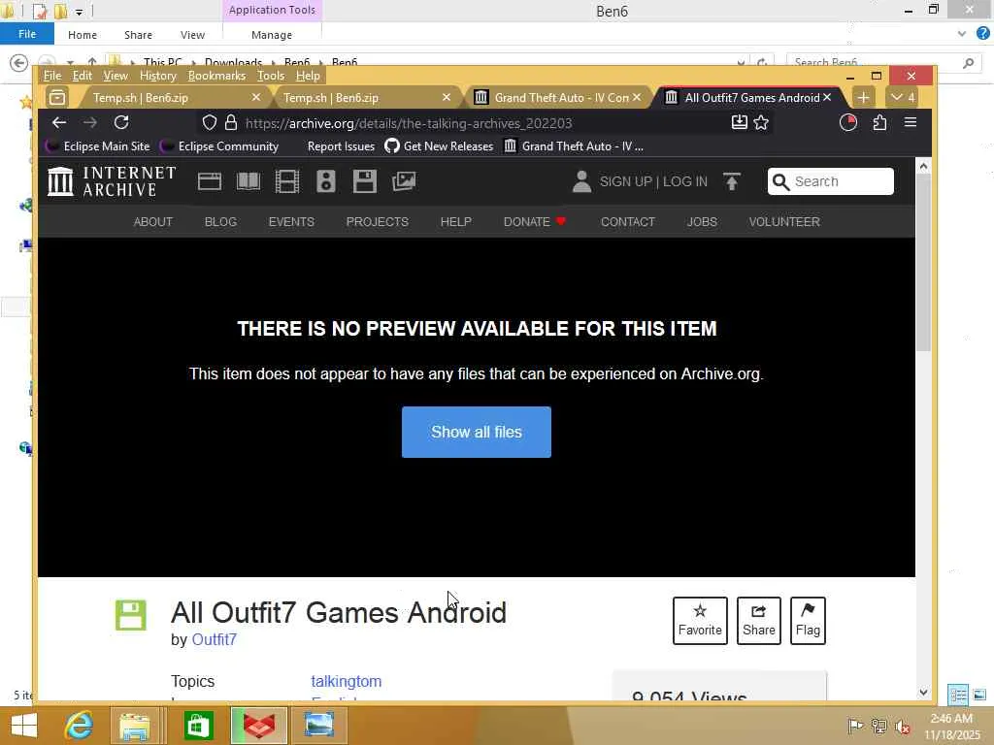Screen dimensions: 994x745
Task: Click the Share button on item
Action: pyautogui.click(x=759, y=621)
